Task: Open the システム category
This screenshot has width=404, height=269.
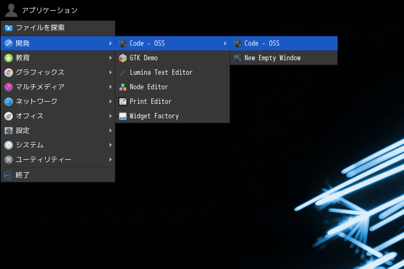Action: pyautogui.click(x=58, y=145)
